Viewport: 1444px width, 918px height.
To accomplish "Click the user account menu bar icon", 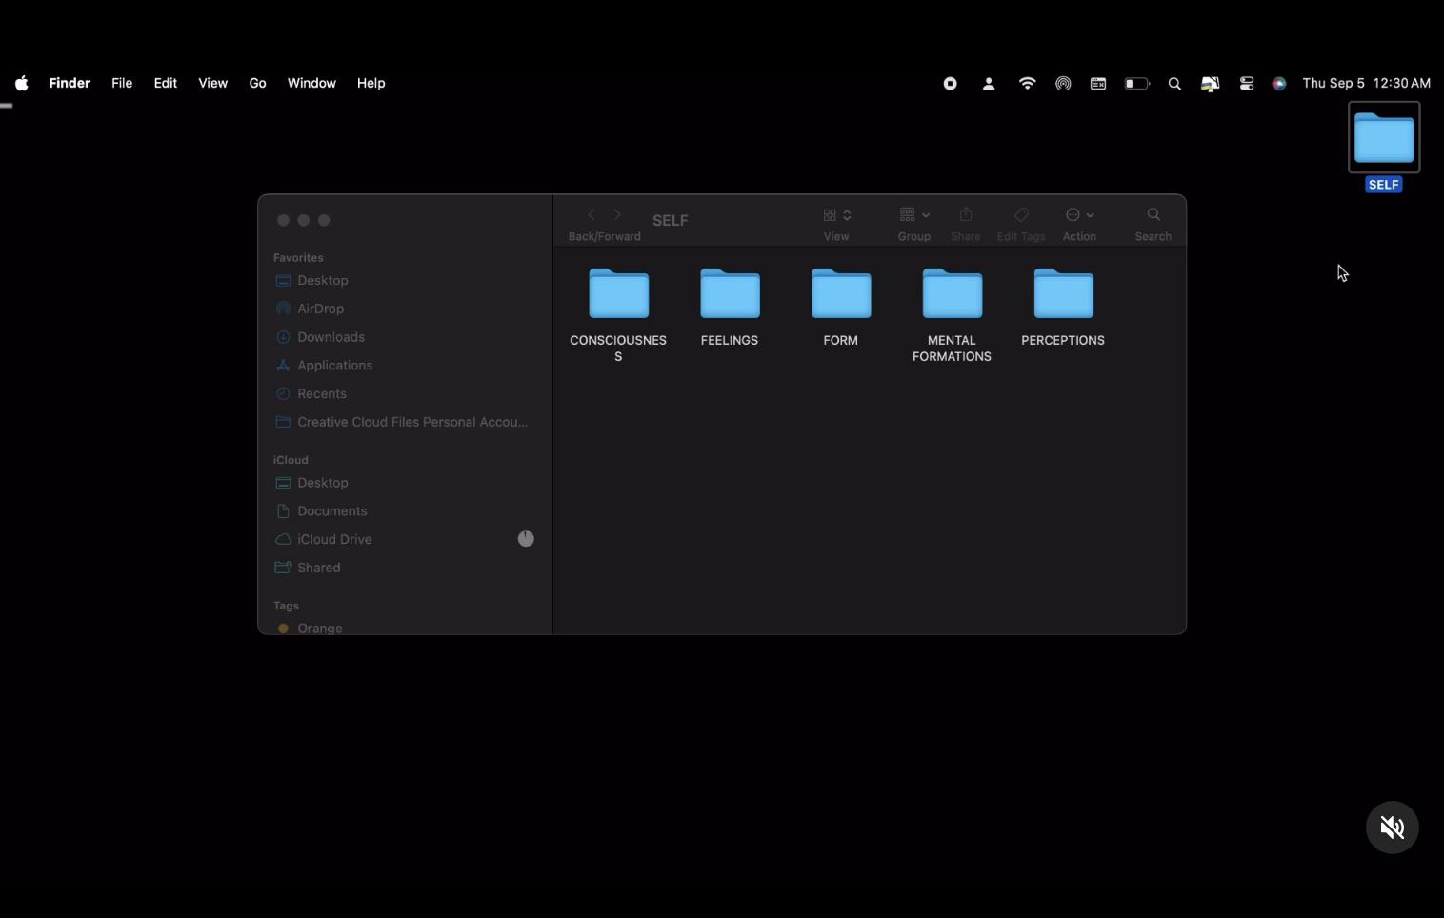I will coord(989,84).
